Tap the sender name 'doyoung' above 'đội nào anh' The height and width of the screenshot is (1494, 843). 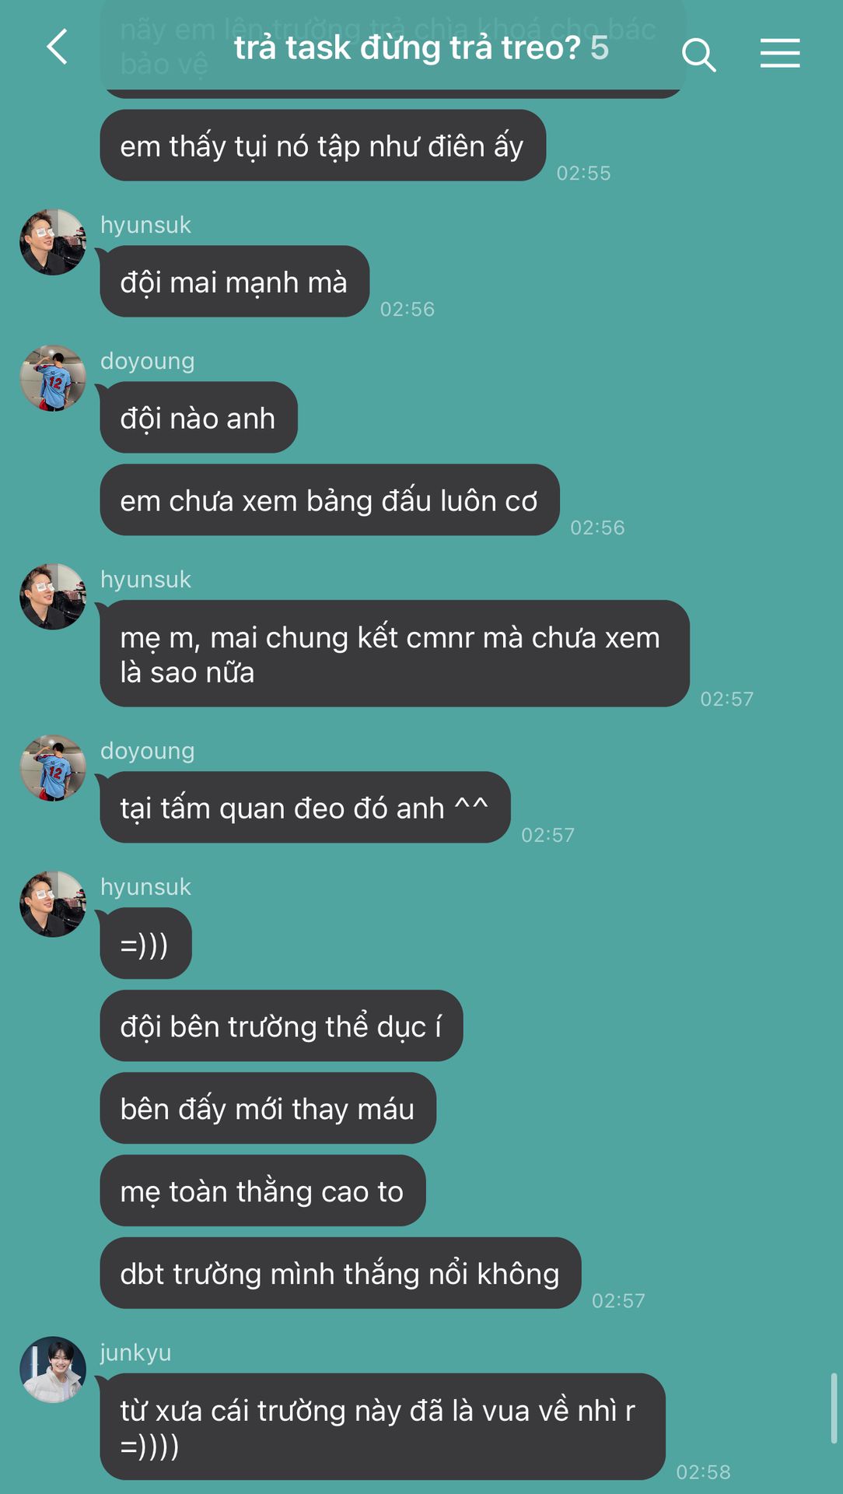tap(148, 361)
